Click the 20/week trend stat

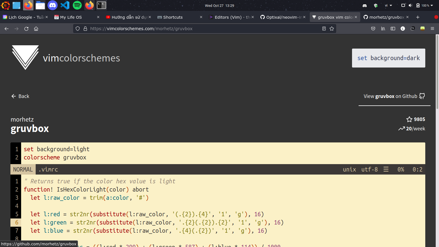coord(412,129)
